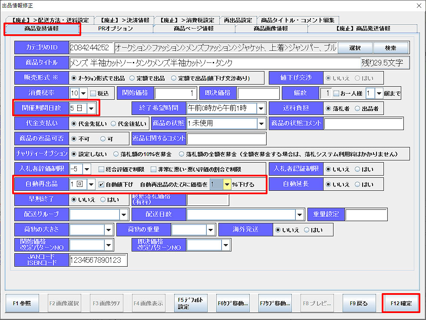This screenshot has height=320, width=426.
Task: Toggle the 税込 checkbox
Action: [x=93, y=93]
